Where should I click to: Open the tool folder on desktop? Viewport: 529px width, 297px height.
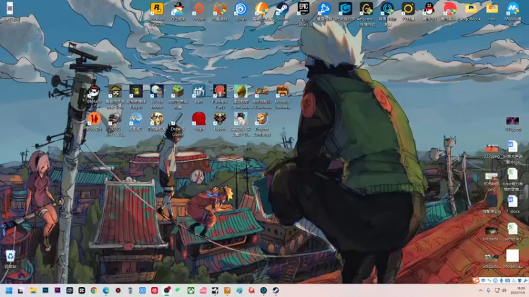coord(492,9)
